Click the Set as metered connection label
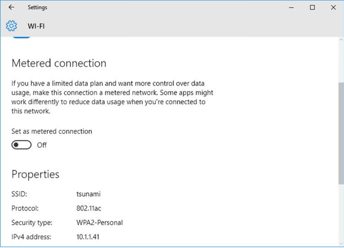Screen dimensions: 344x248 click(x=52, y=131)
